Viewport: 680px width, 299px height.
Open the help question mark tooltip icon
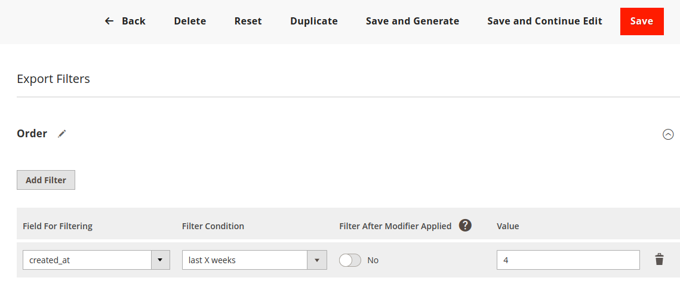coord(465,226)
